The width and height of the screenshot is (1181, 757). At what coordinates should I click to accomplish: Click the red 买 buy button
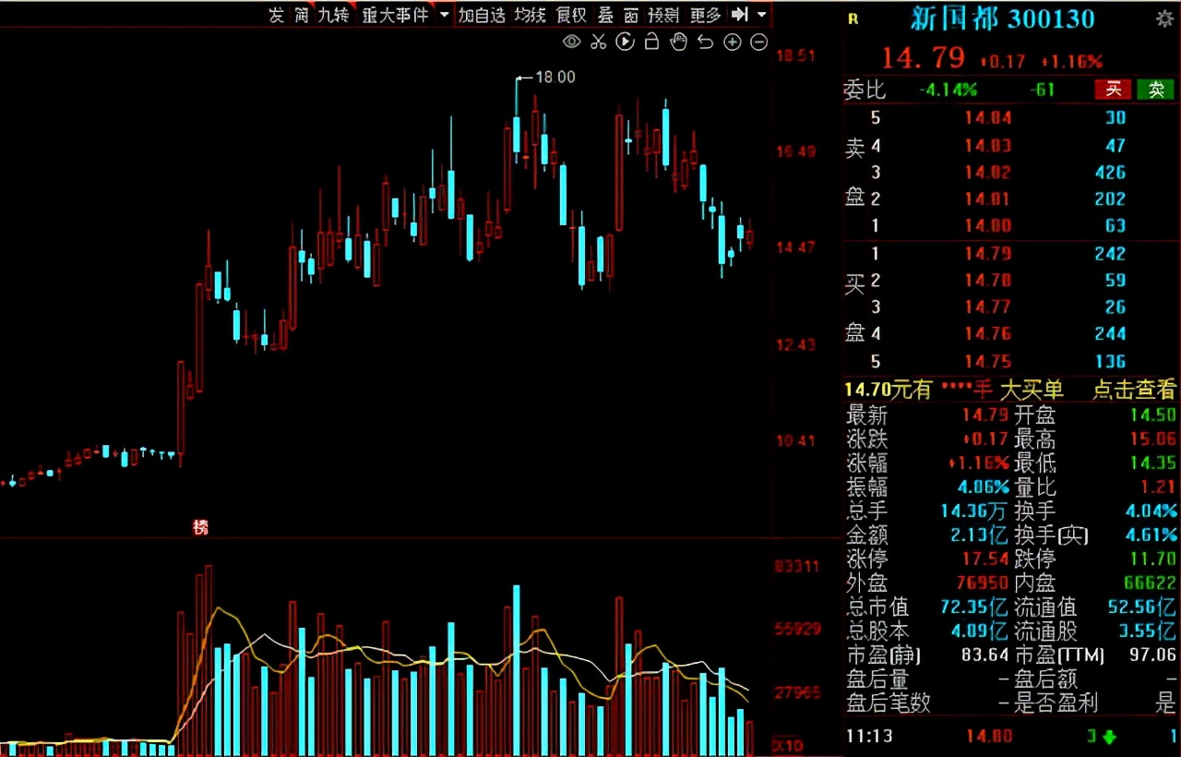click(x=1113, y=90)
